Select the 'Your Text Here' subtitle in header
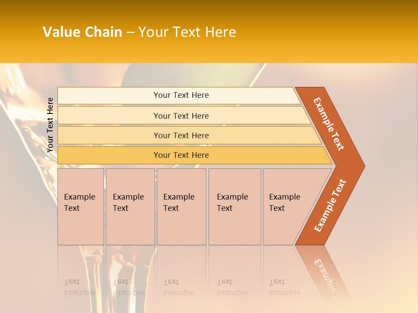 point(187,32)
